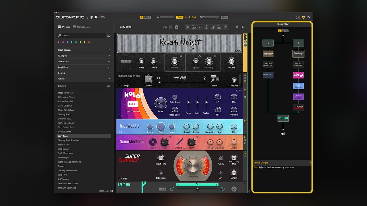Enable the output Limit button

pos(225,17)
